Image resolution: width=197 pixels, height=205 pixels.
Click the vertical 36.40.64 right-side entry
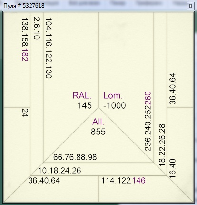[172, 89]
